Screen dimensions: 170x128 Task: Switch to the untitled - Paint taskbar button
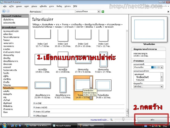pos(91,126)
